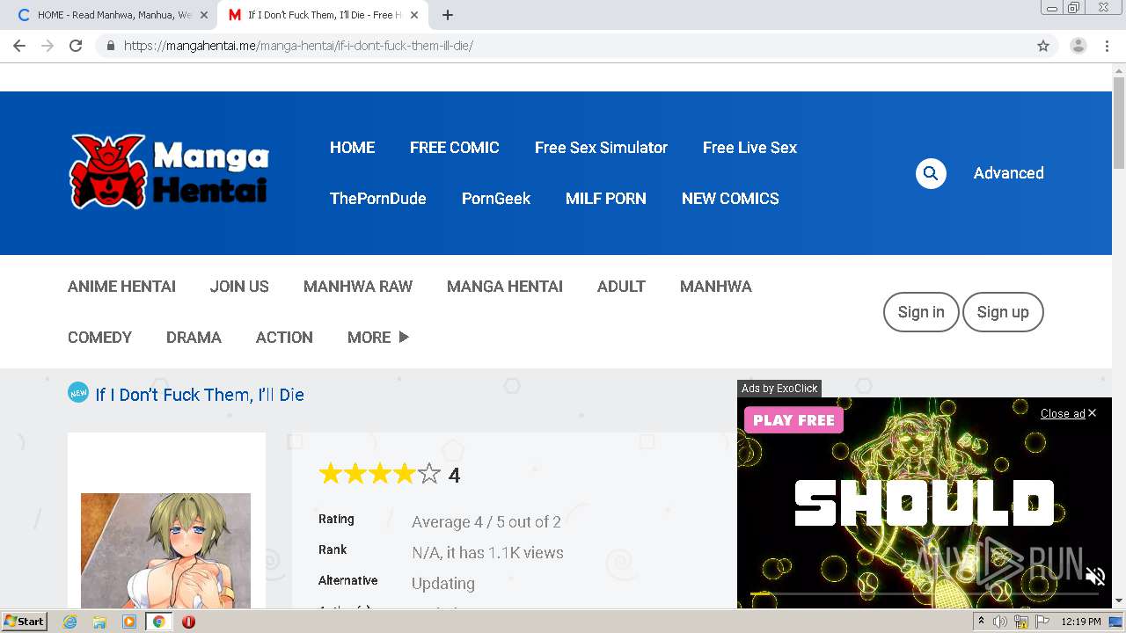
Task: Open the Chrome three-dot menu
Action: (x=1107, y=46)
